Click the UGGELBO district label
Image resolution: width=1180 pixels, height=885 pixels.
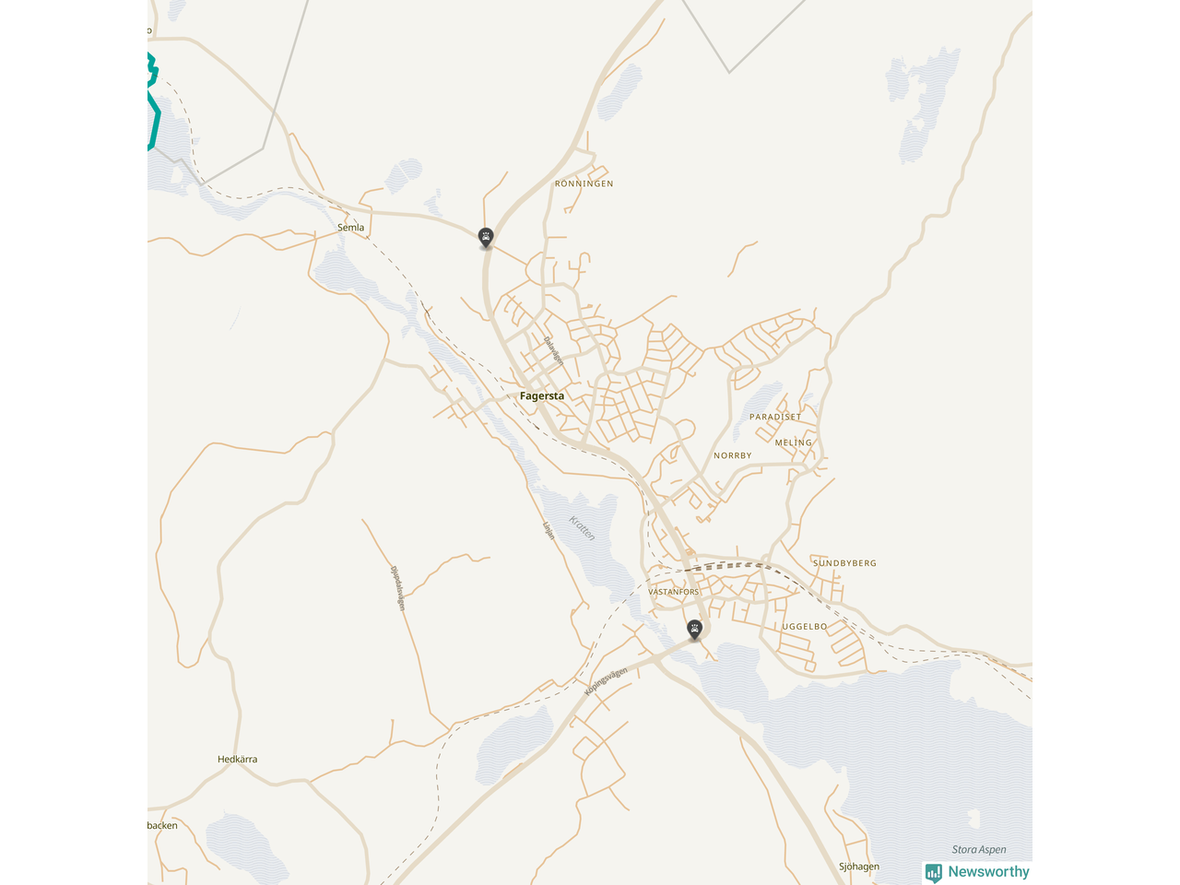click(x=805, y=627)
